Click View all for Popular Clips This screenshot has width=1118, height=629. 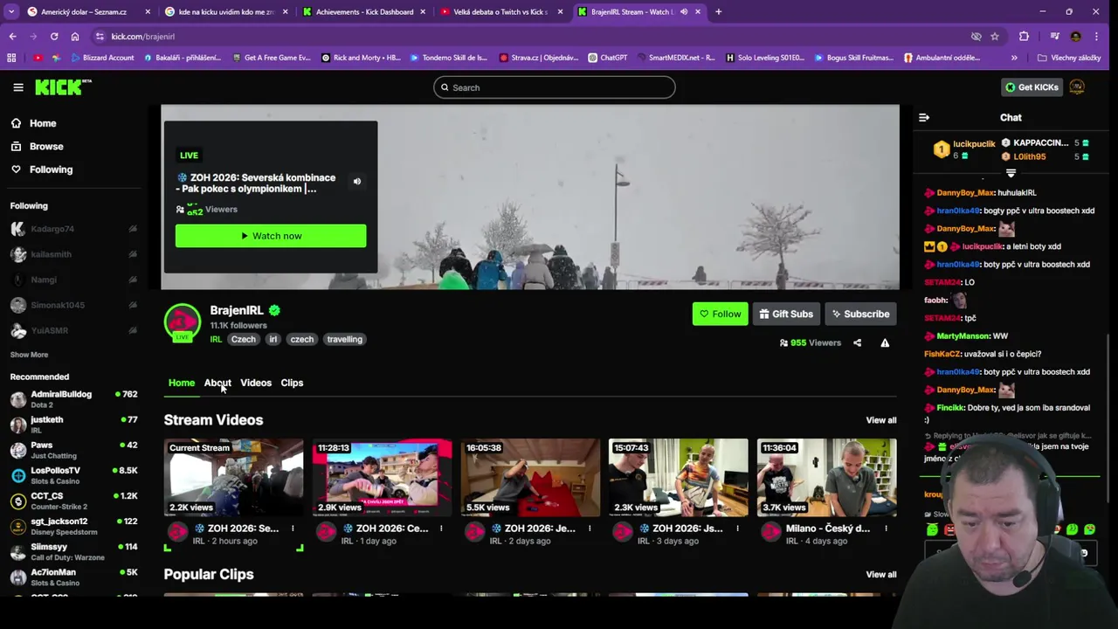(x=880, y=575)
